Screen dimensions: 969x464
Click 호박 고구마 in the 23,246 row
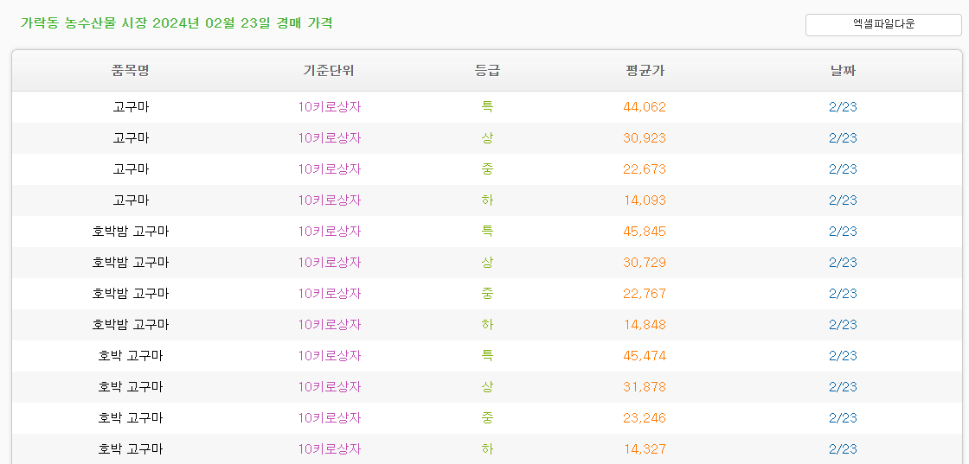pyautogui.click(x=131, y=418)
